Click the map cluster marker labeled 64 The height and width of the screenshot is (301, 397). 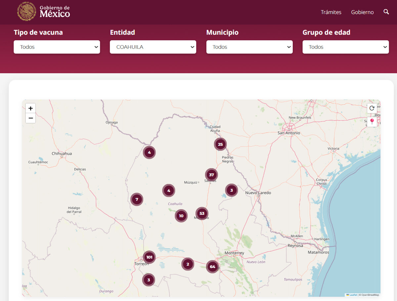tap(212, 267)
